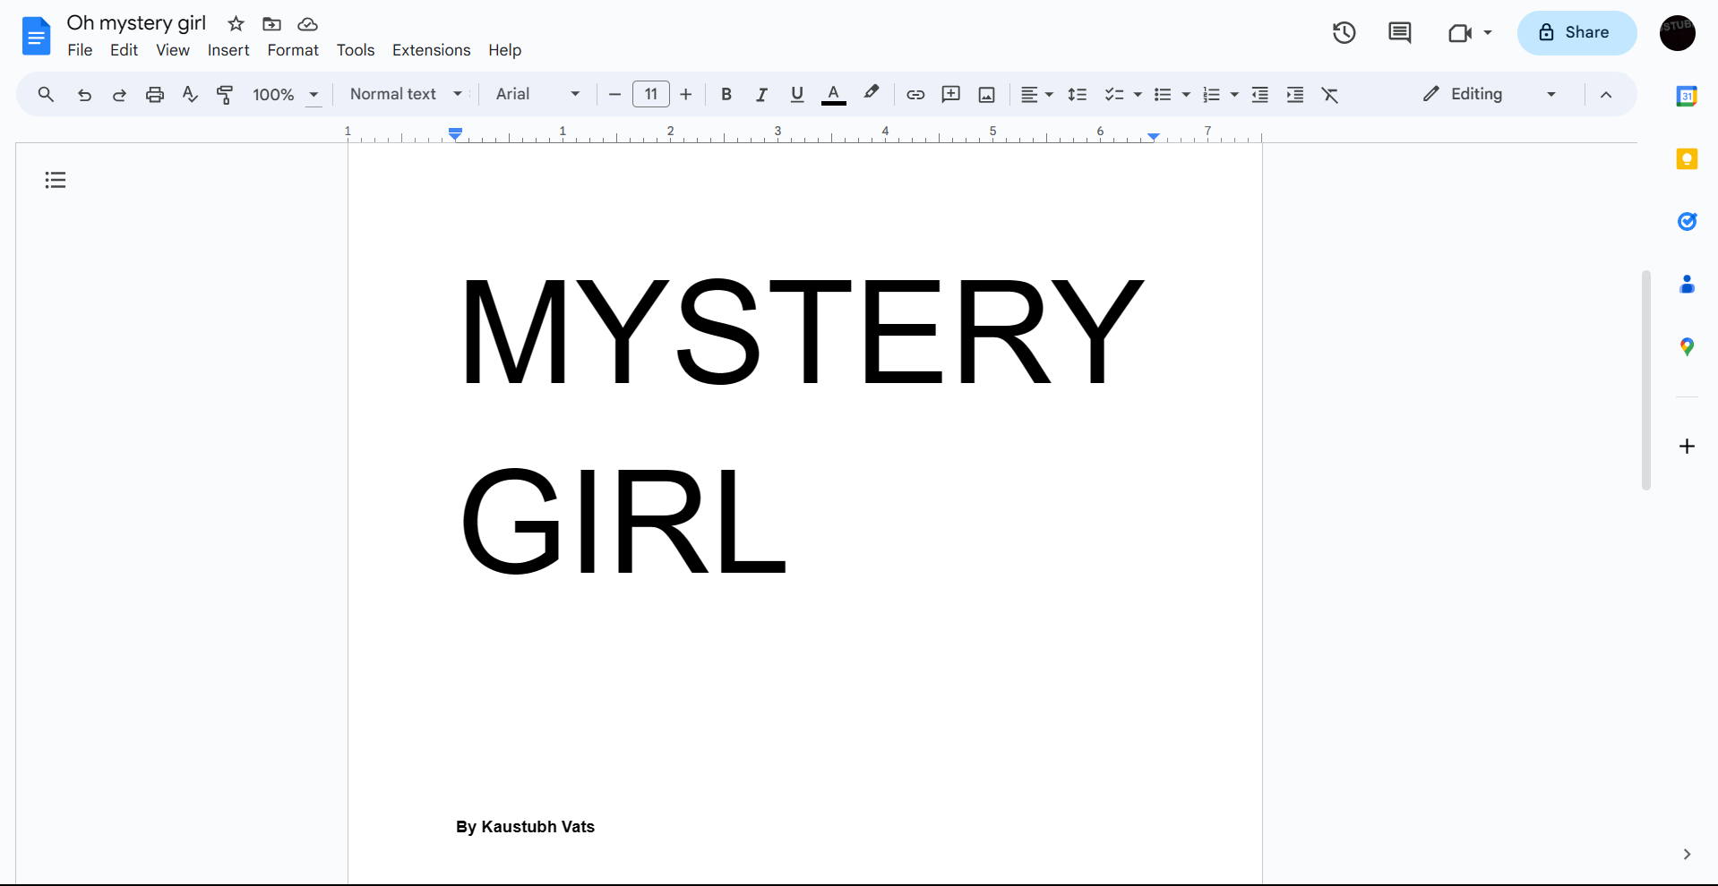The image size is (1718, 886).
Task: Click the Insert link icon
Action: (915, 95)
